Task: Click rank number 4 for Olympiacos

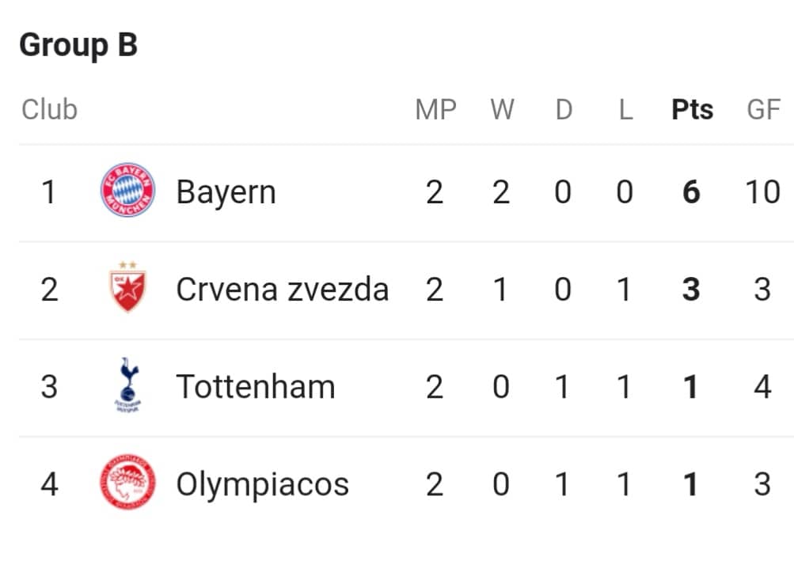Action: coord(49,484)
